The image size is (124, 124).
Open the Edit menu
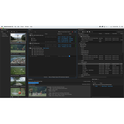[x=18, y=27]
